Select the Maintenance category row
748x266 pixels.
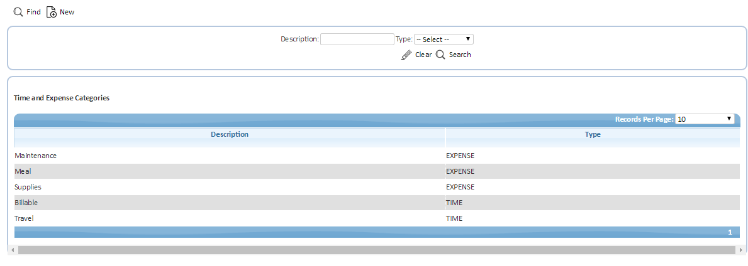click(377, 156)
